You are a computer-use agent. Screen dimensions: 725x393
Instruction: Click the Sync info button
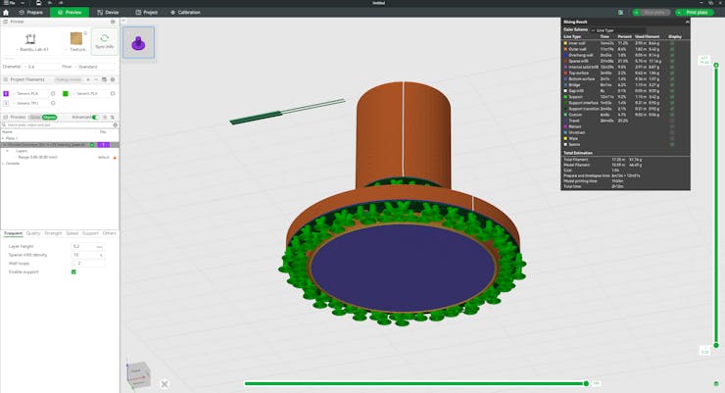coord(105,41)
